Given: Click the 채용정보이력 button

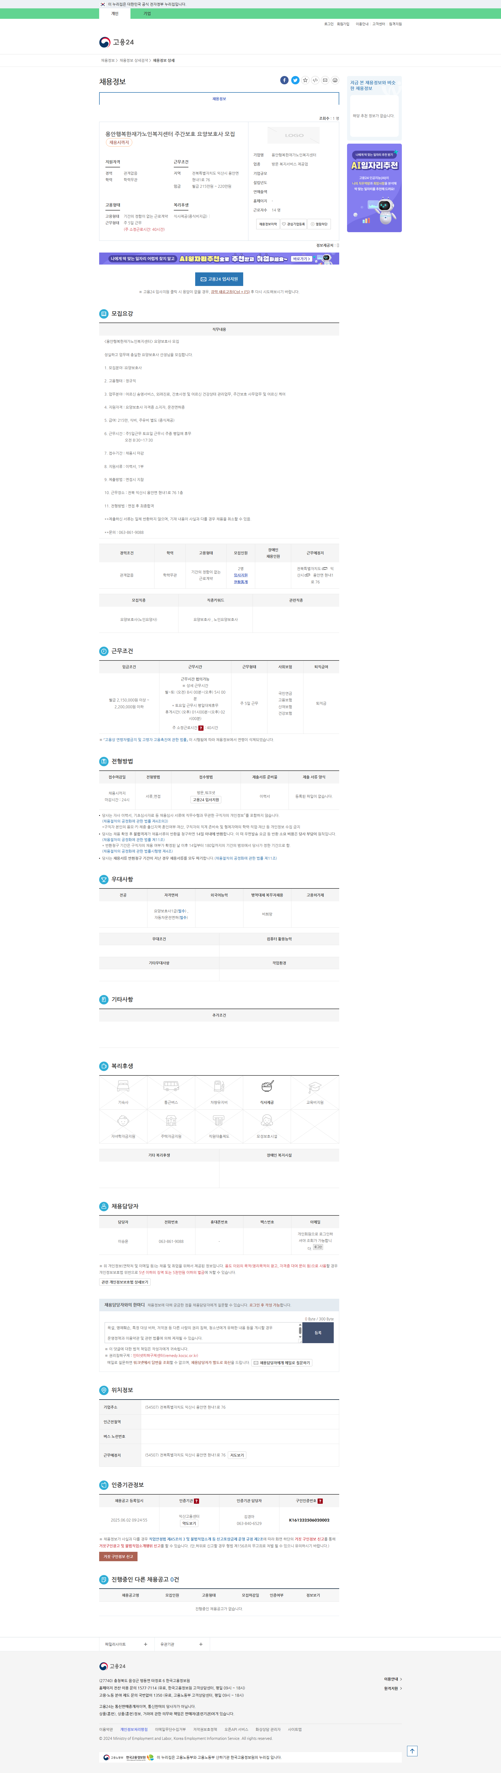Looking at the screenshot, I should click(268, 224).
